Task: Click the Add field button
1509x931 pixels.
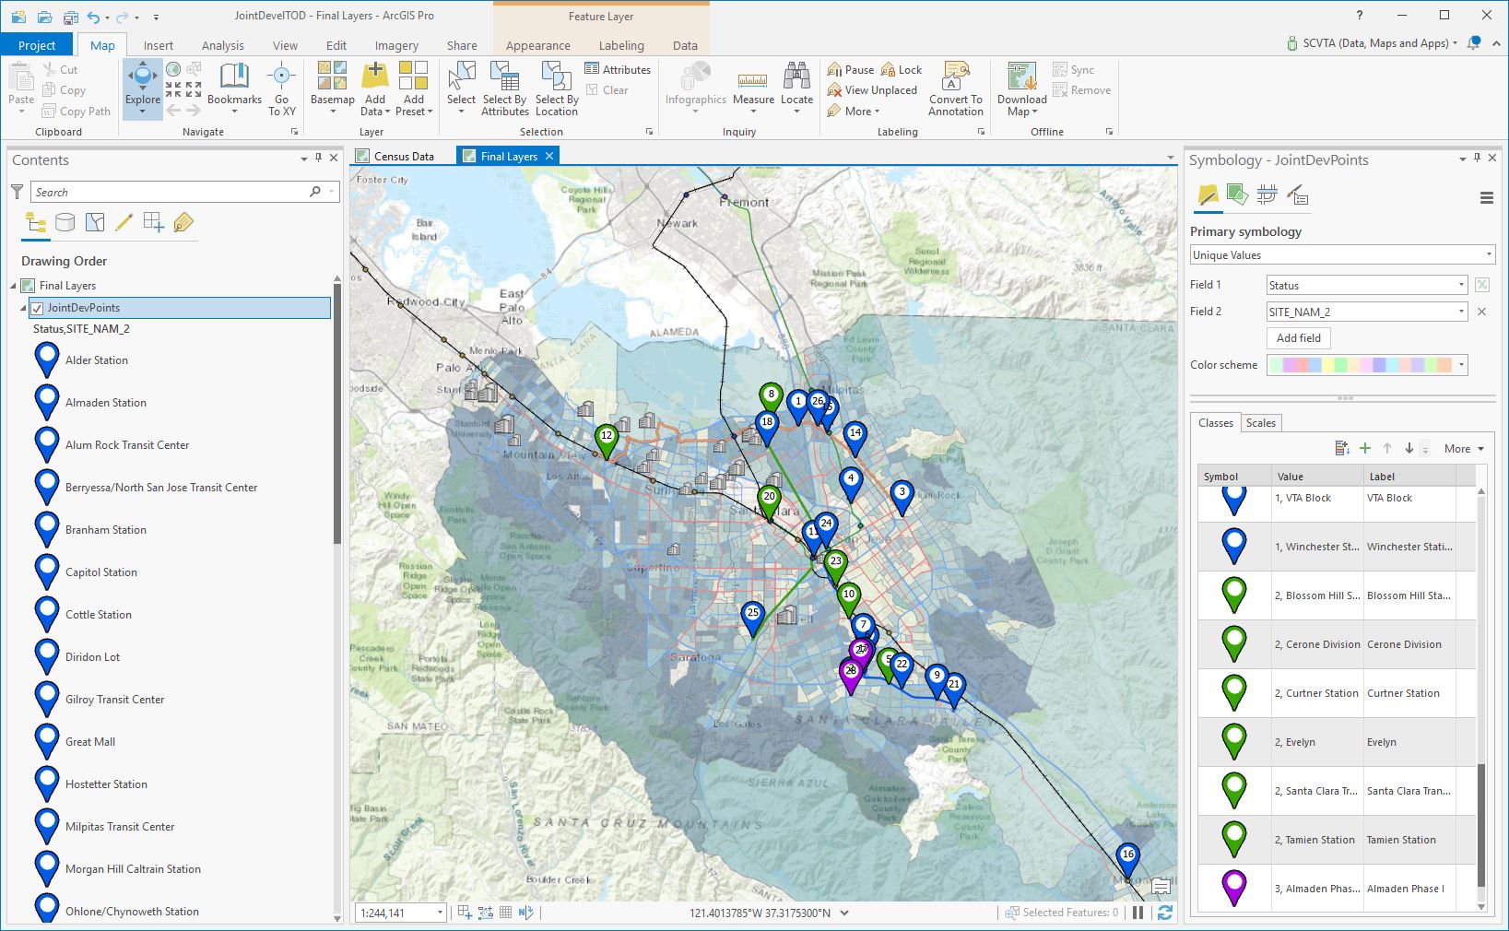Action: (x=1298, y=338)
